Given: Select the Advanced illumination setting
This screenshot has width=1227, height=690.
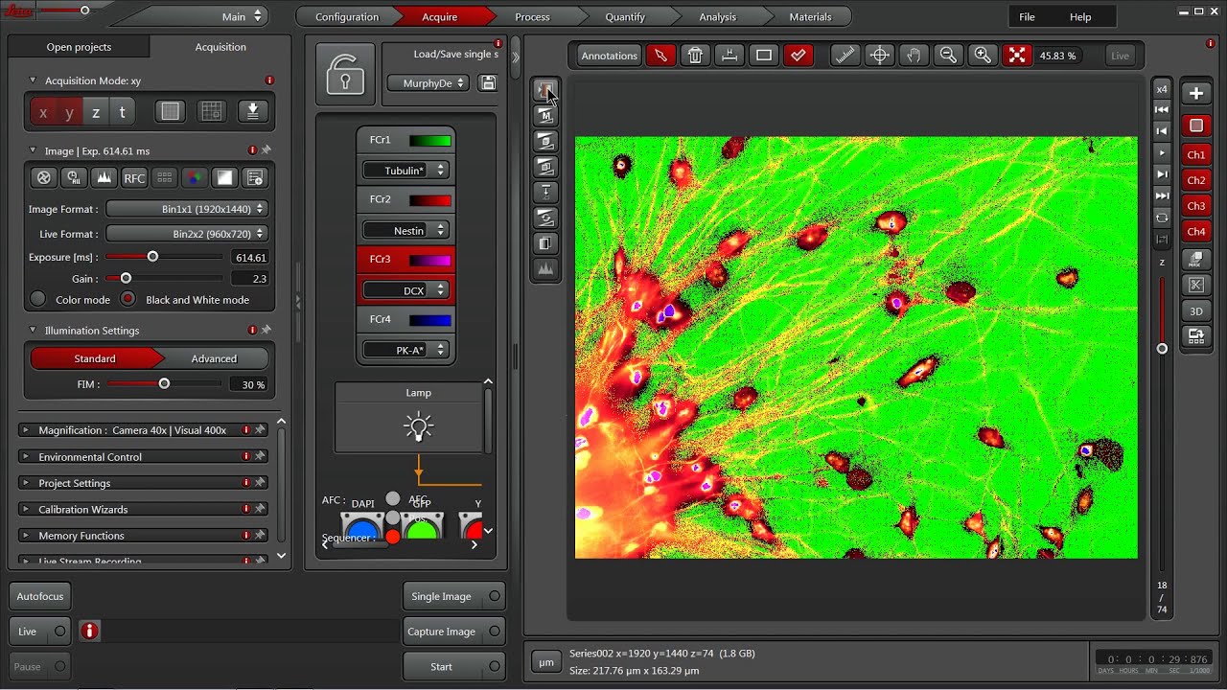Looking at the screenshot, I should click(x=214, y=358).
